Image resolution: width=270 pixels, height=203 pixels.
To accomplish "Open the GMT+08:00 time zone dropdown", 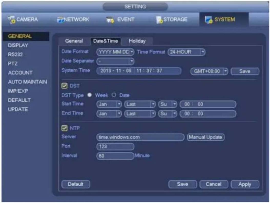I will coord(209,71).
